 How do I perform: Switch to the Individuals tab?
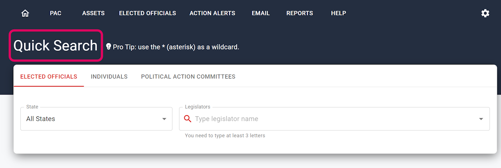click(109, 77)
